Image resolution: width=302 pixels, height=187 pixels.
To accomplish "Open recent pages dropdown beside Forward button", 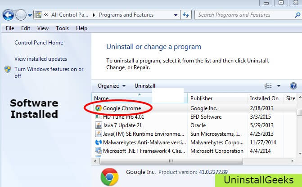I will tap(30, 15).
